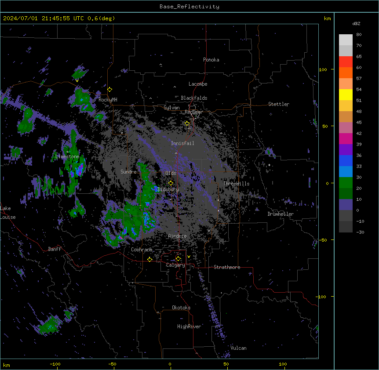Click the yellow diamond marker above Calgary label
The width and height of the screenshot is (379, 370).
[179, 259]
